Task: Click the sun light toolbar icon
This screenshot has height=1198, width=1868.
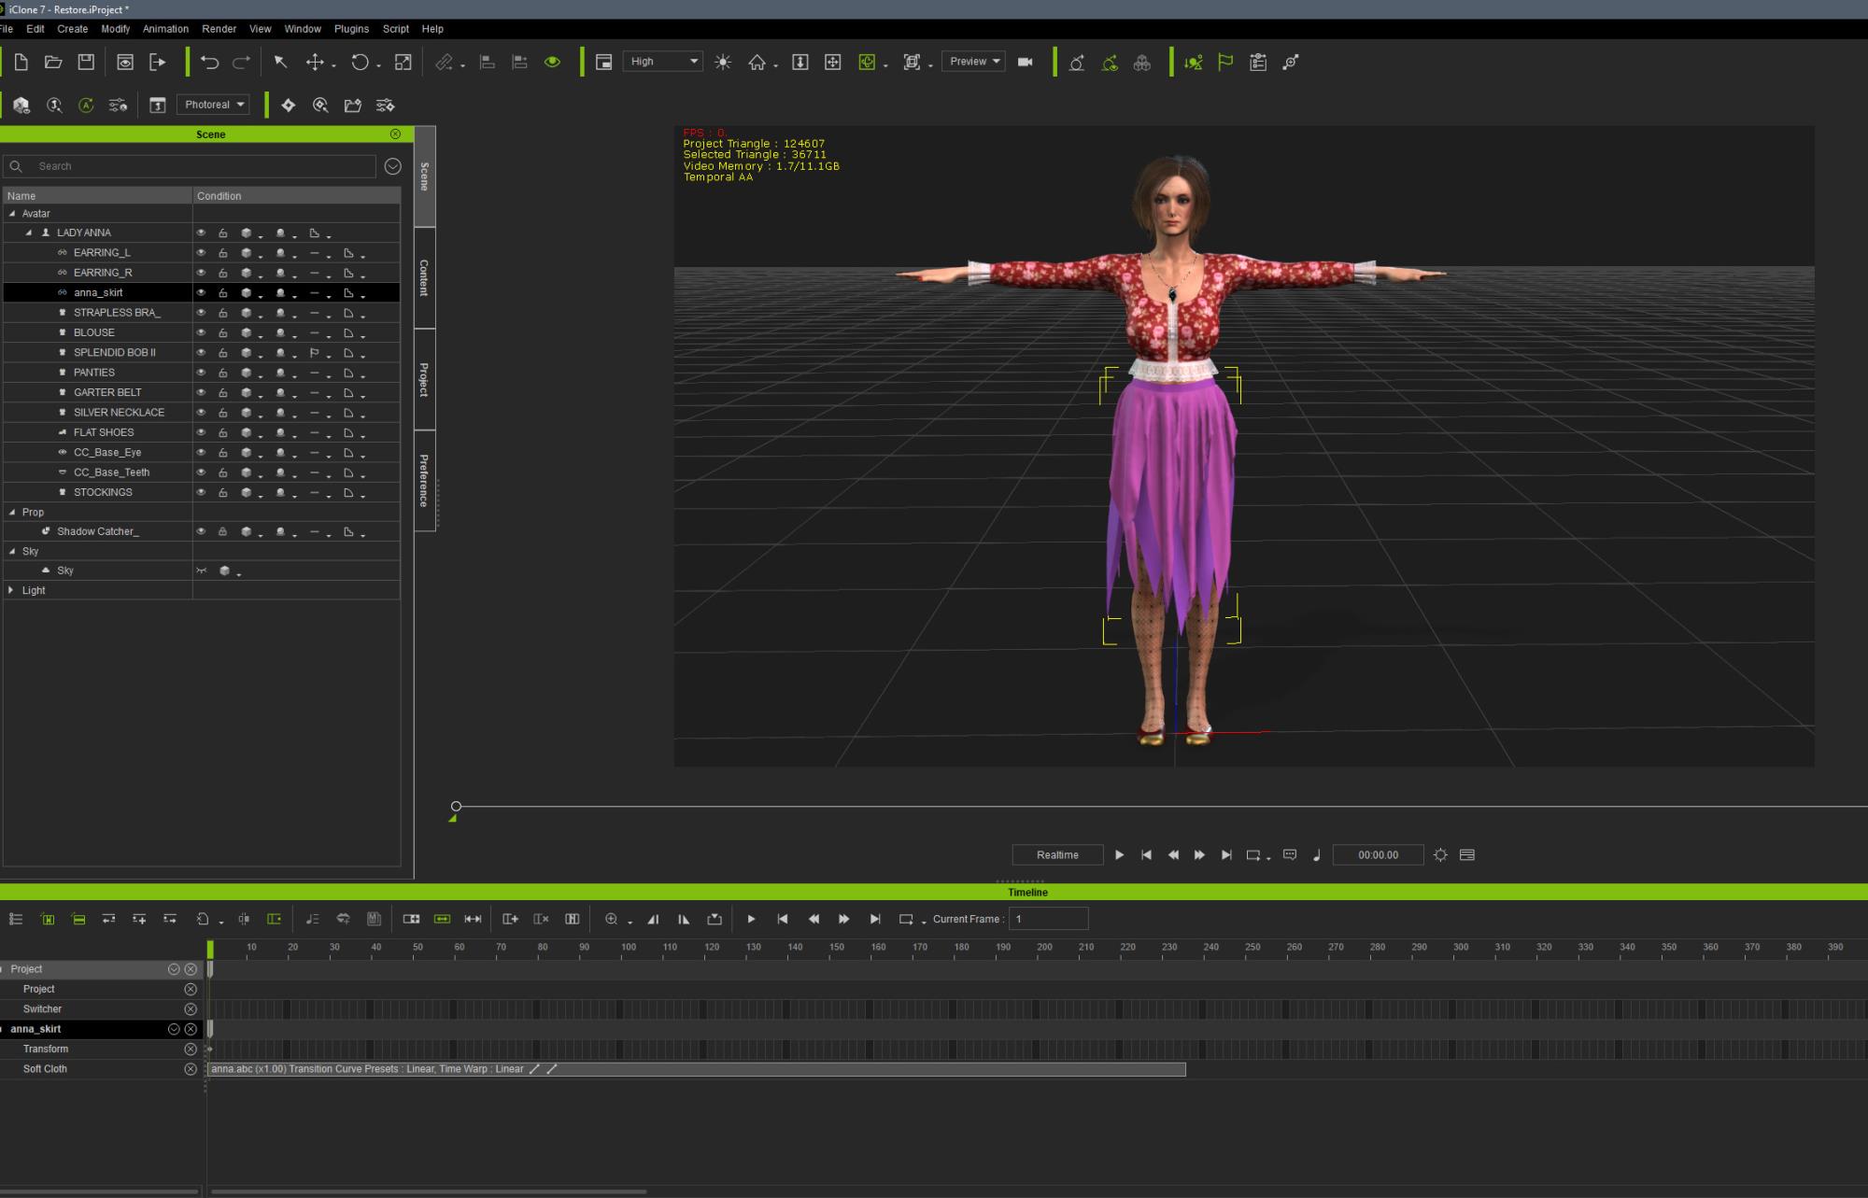Action: 723,63
